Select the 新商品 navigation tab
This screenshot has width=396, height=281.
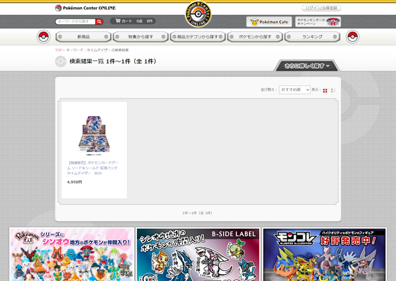pos(83,37)
